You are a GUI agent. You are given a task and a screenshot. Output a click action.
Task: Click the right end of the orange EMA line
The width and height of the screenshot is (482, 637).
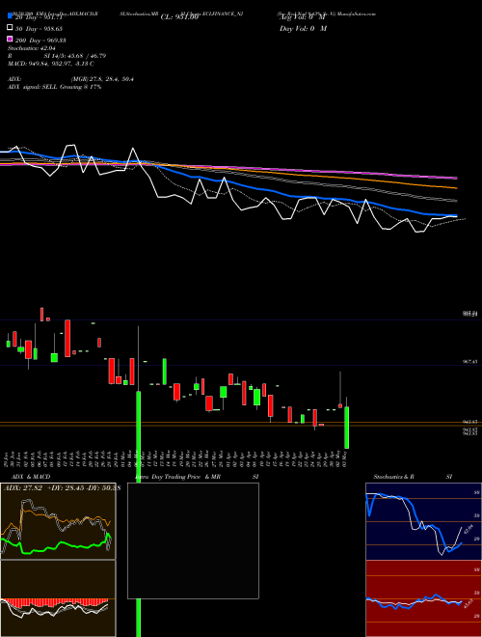456,188
